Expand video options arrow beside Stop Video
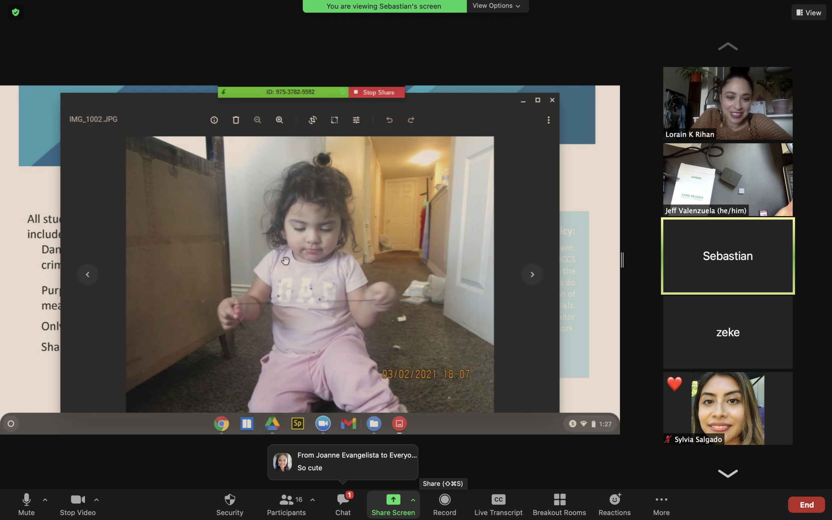The width and height of the screenshot is (832, 520). click(x=97, y=500)
